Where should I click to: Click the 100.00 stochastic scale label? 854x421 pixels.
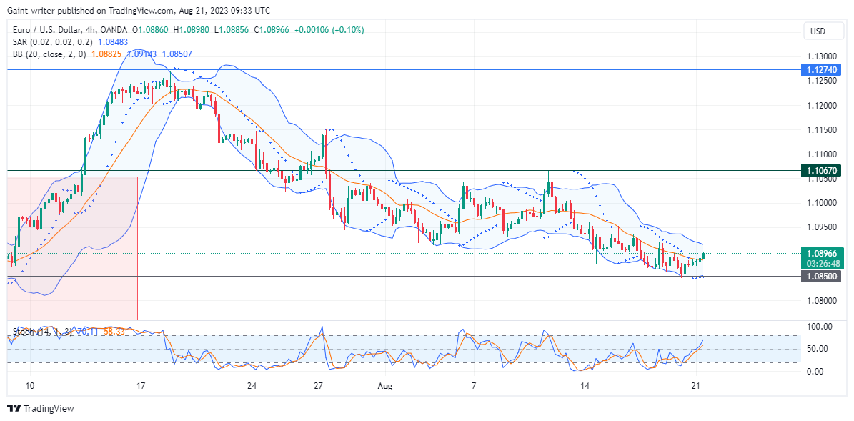pyautogui.click(x=820, y=326)
